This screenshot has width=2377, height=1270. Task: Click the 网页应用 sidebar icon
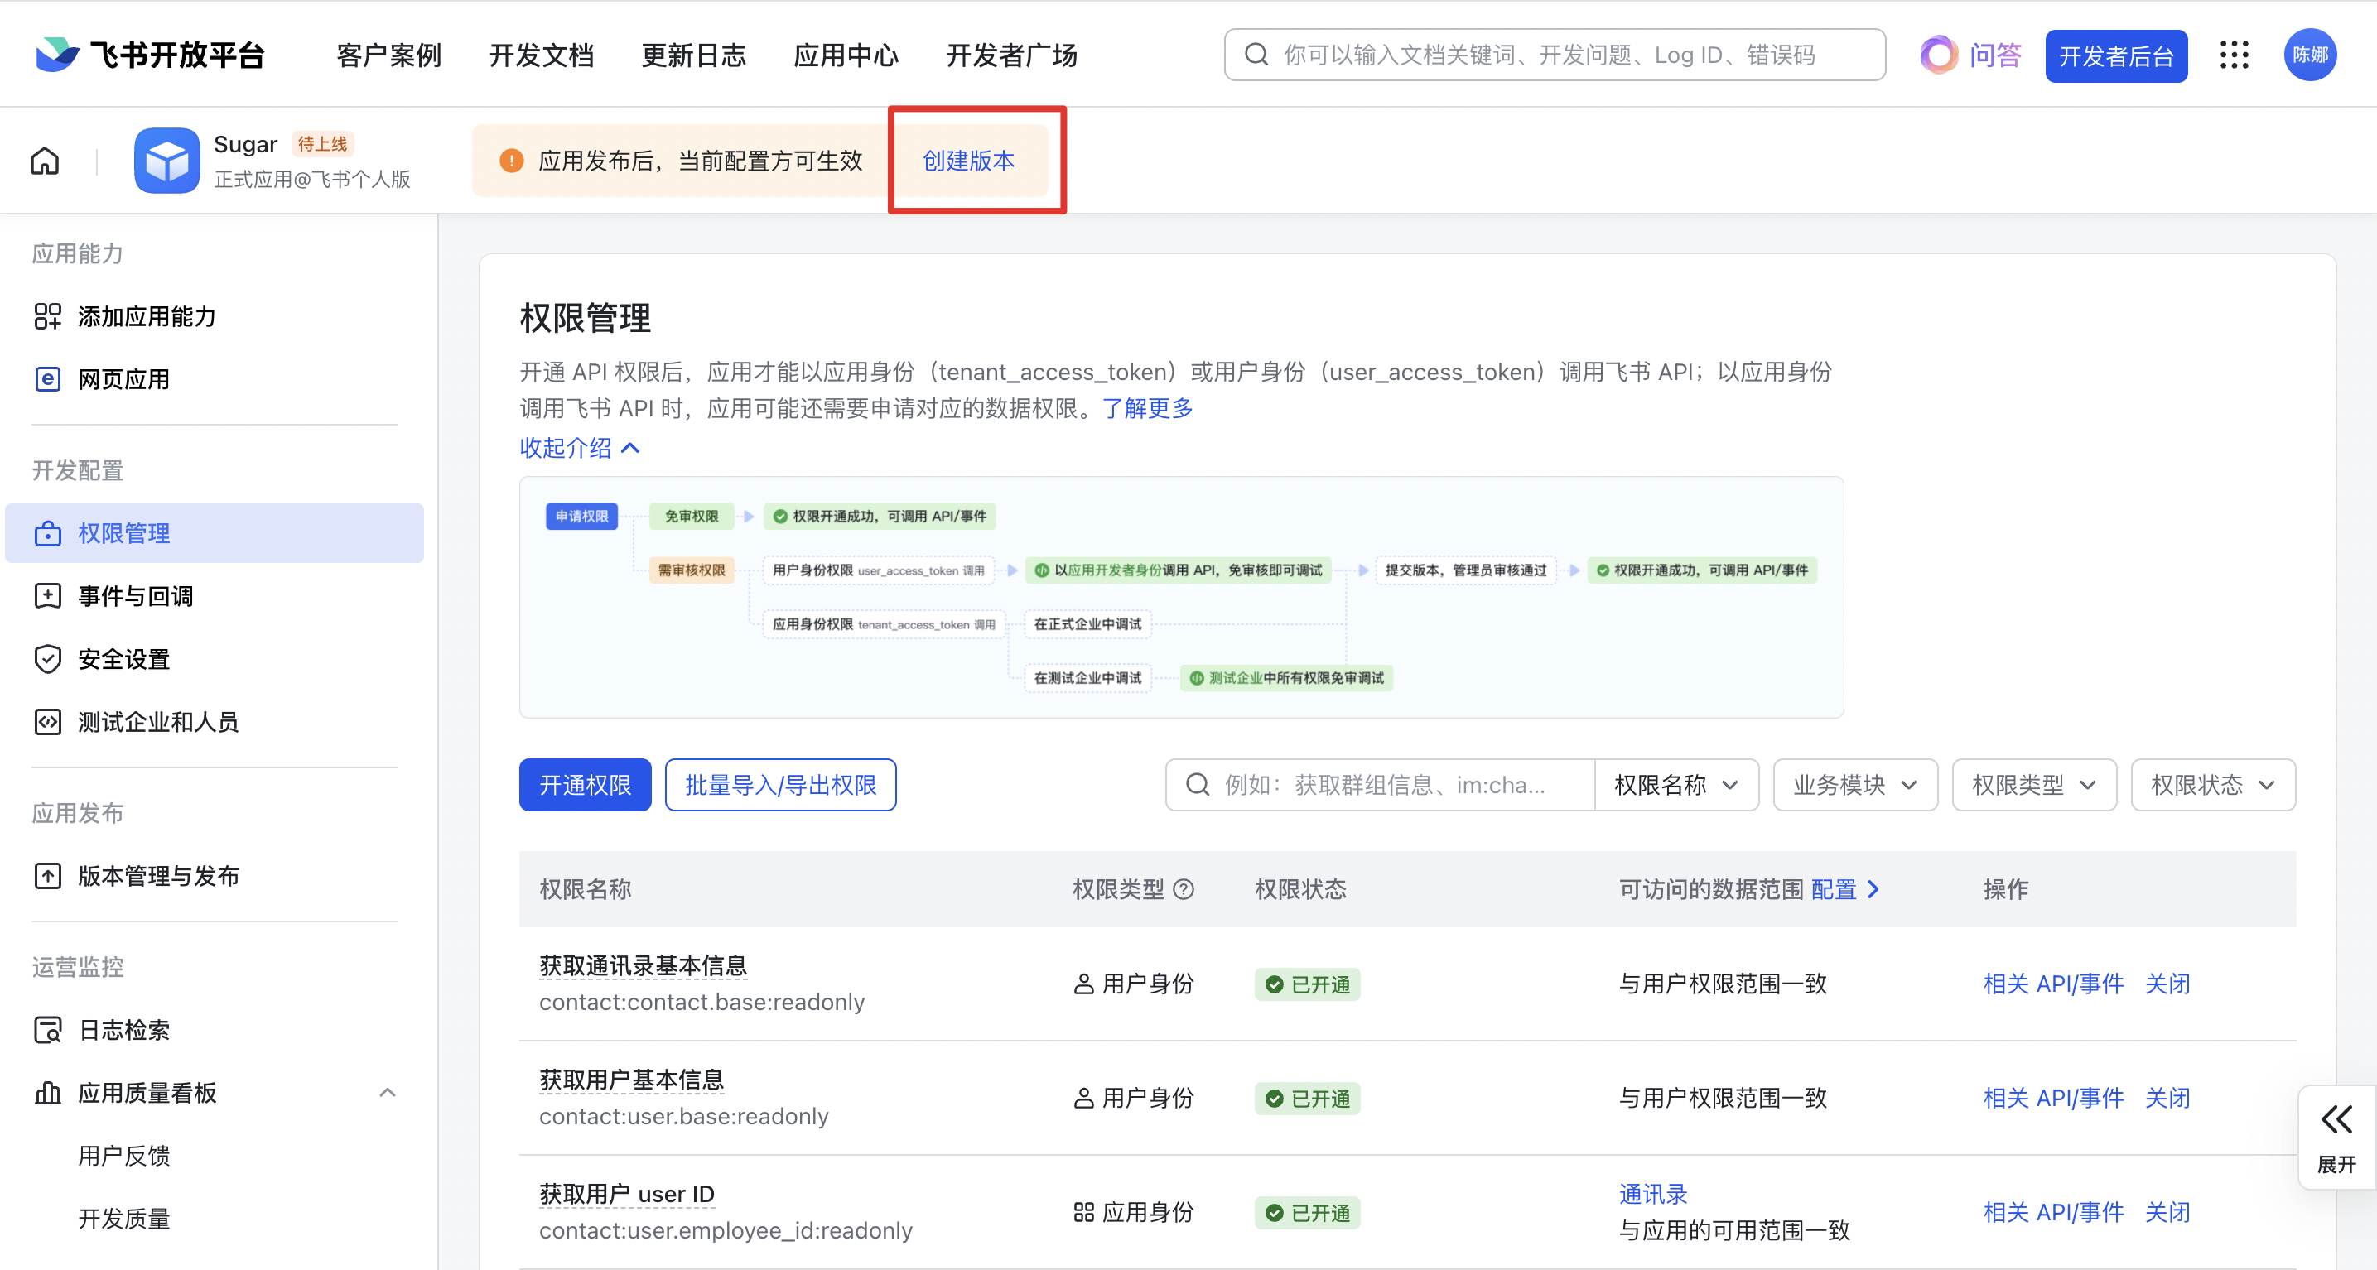[x=47, y=379]
